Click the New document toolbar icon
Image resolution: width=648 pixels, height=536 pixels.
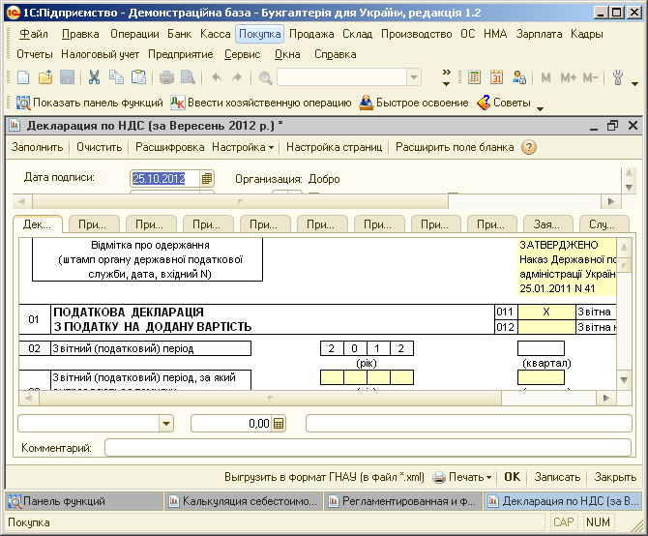23,77
